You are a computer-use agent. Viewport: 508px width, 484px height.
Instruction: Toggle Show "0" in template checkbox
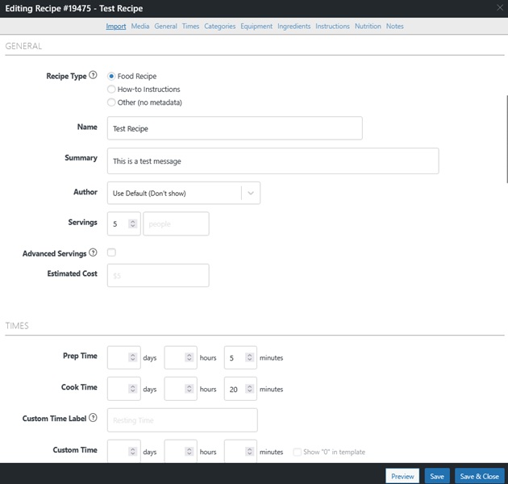click(298, 452)
